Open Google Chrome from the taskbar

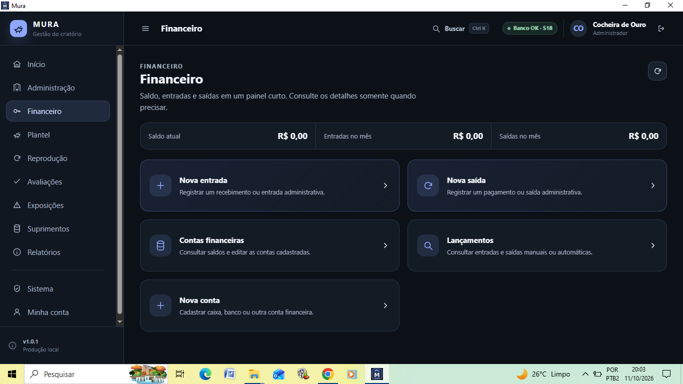tap(327, 374)
